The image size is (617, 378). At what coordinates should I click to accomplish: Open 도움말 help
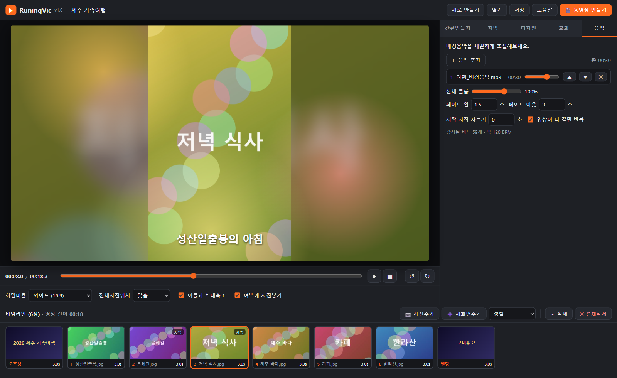[545, 10]
